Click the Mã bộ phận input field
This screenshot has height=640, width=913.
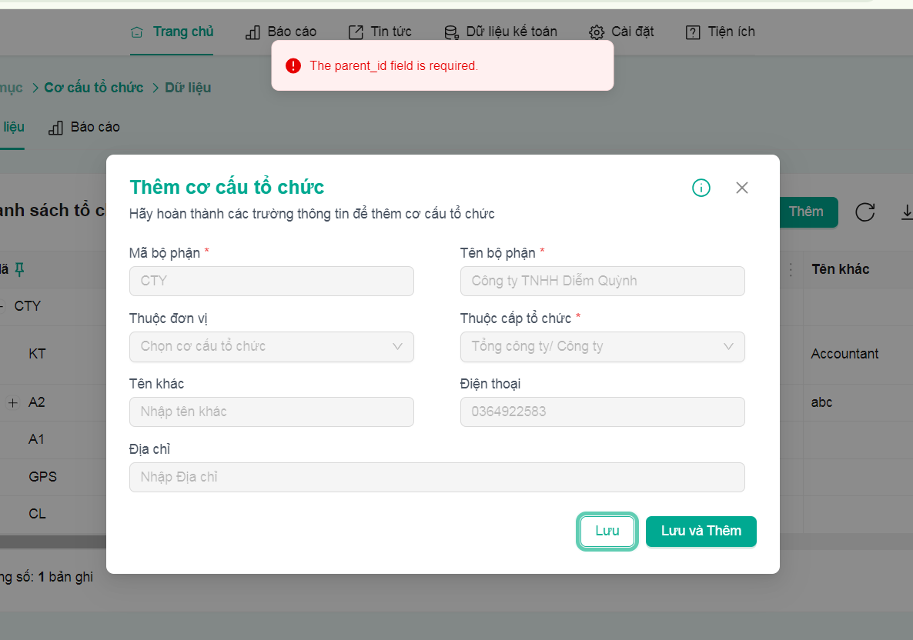271,281
